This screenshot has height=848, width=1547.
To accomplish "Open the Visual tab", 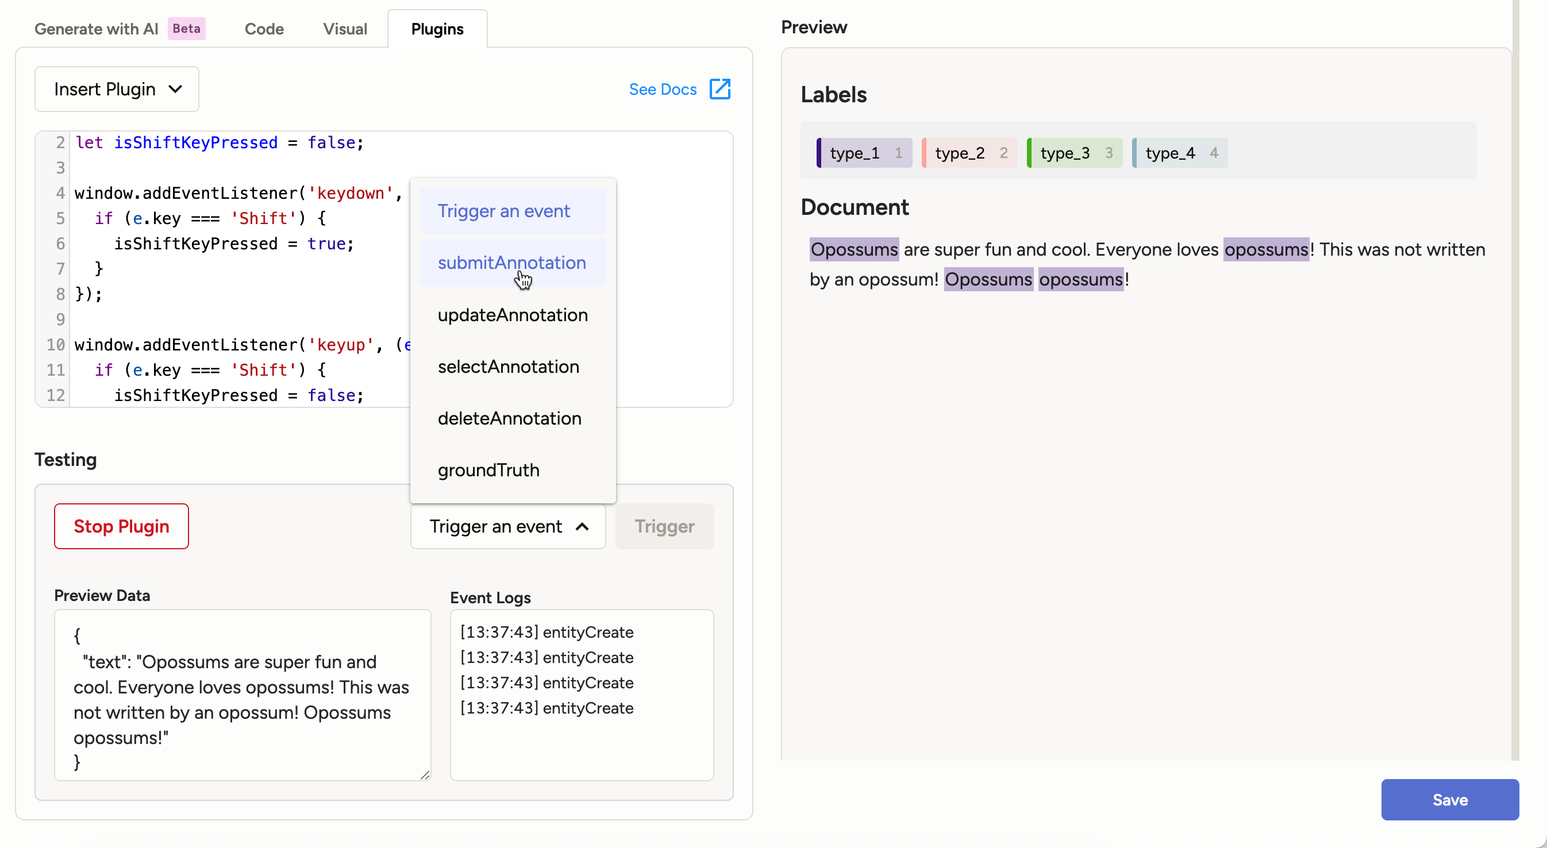I will (345, 28).
